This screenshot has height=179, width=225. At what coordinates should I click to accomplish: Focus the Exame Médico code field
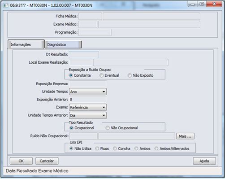coord(88,24)
